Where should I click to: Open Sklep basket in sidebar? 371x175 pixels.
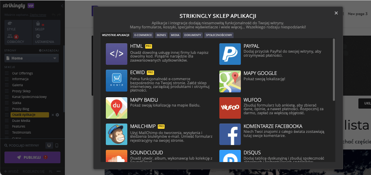tap(40, 26)
